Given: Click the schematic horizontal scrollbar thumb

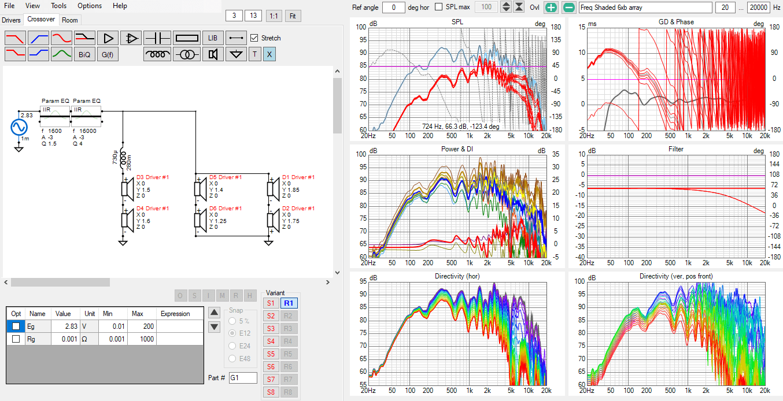Looking at the screenshot, I should [x=60, y=283].
